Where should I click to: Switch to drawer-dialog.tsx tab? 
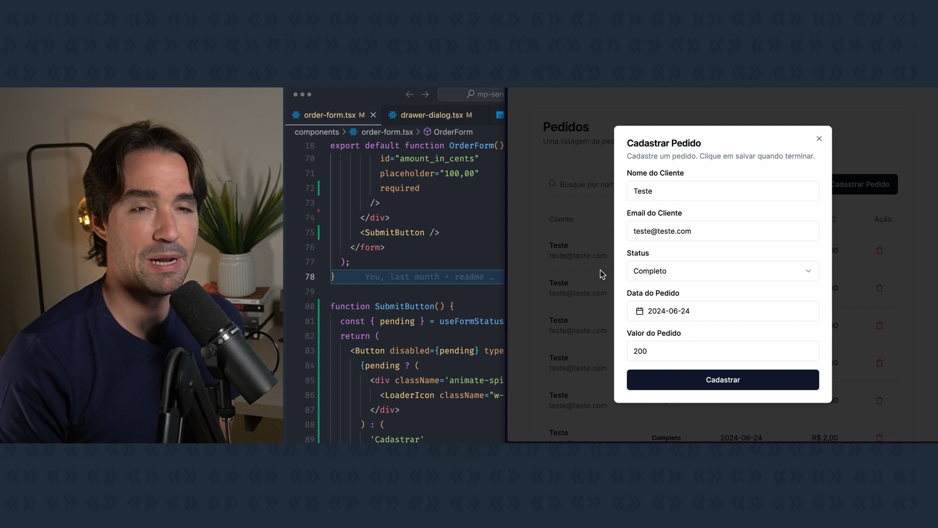(x=431, y=115)
